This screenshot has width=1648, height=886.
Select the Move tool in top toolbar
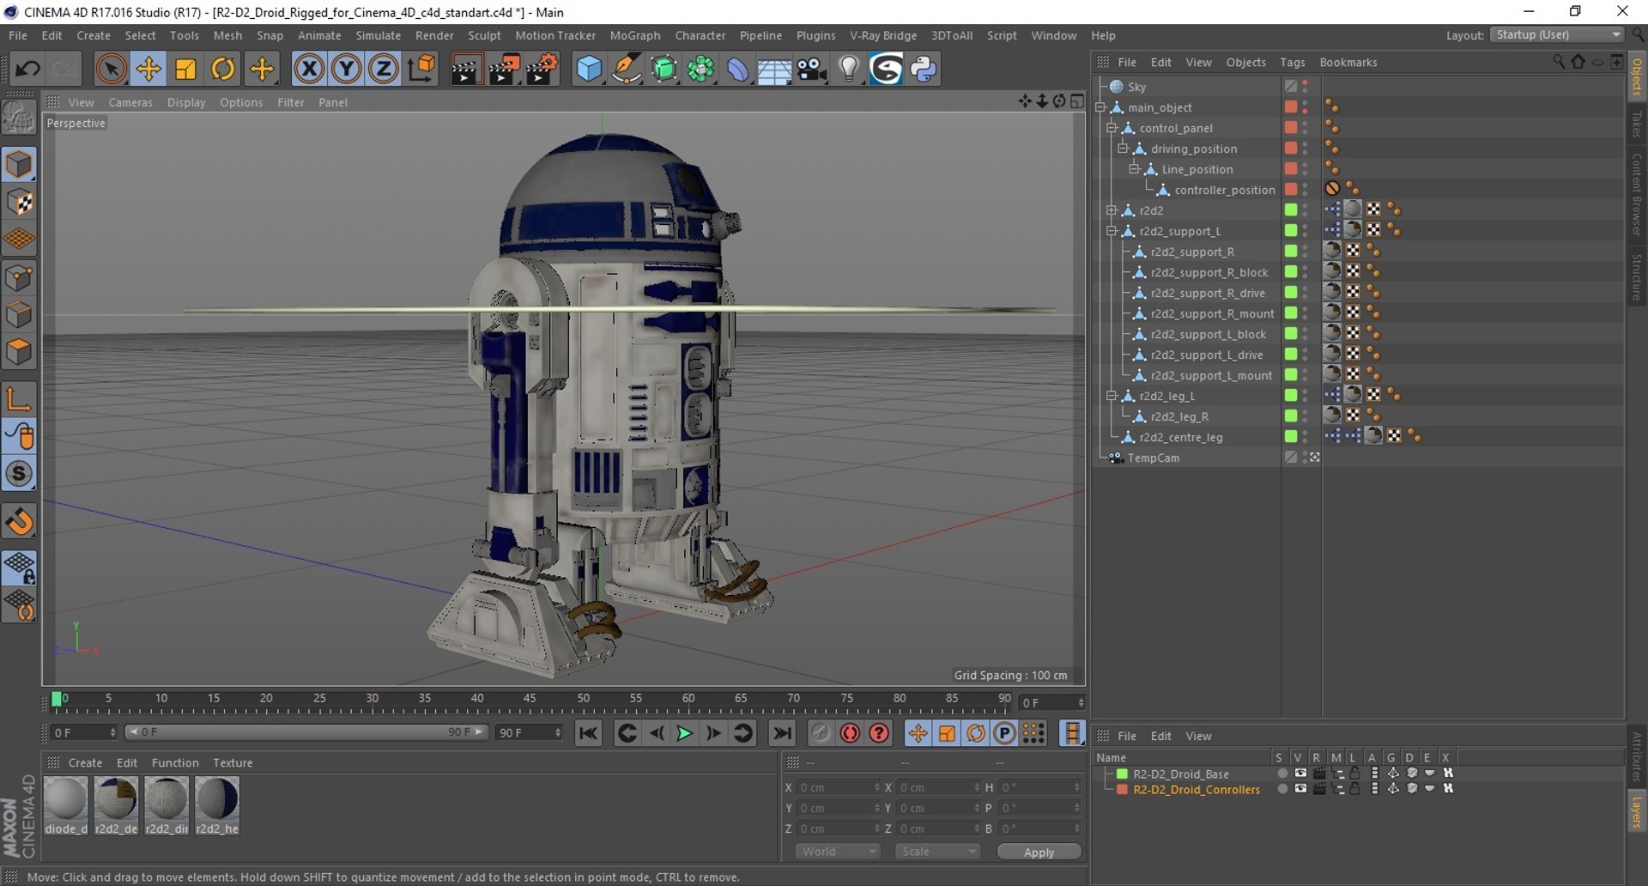148,69
